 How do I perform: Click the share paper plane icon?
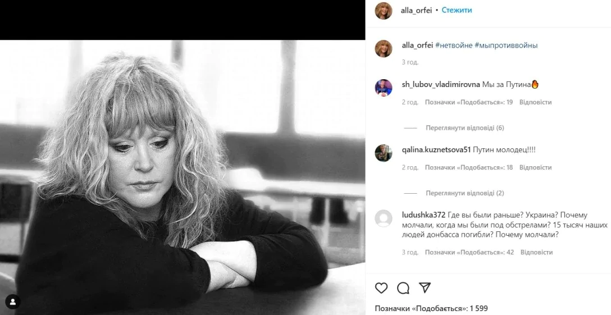point(425,288)
